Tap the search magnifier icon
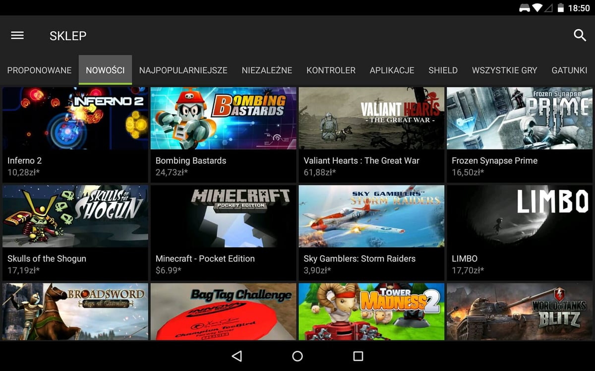Screen dimensions: 595x371 [x=580, y=35]
